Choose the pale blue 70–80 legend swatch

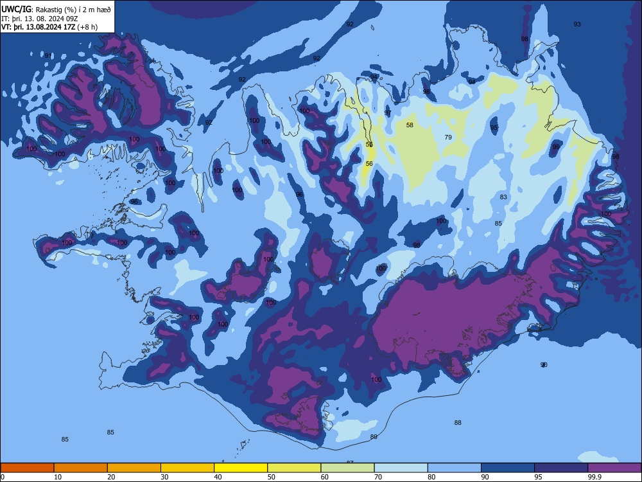[401, 468]
